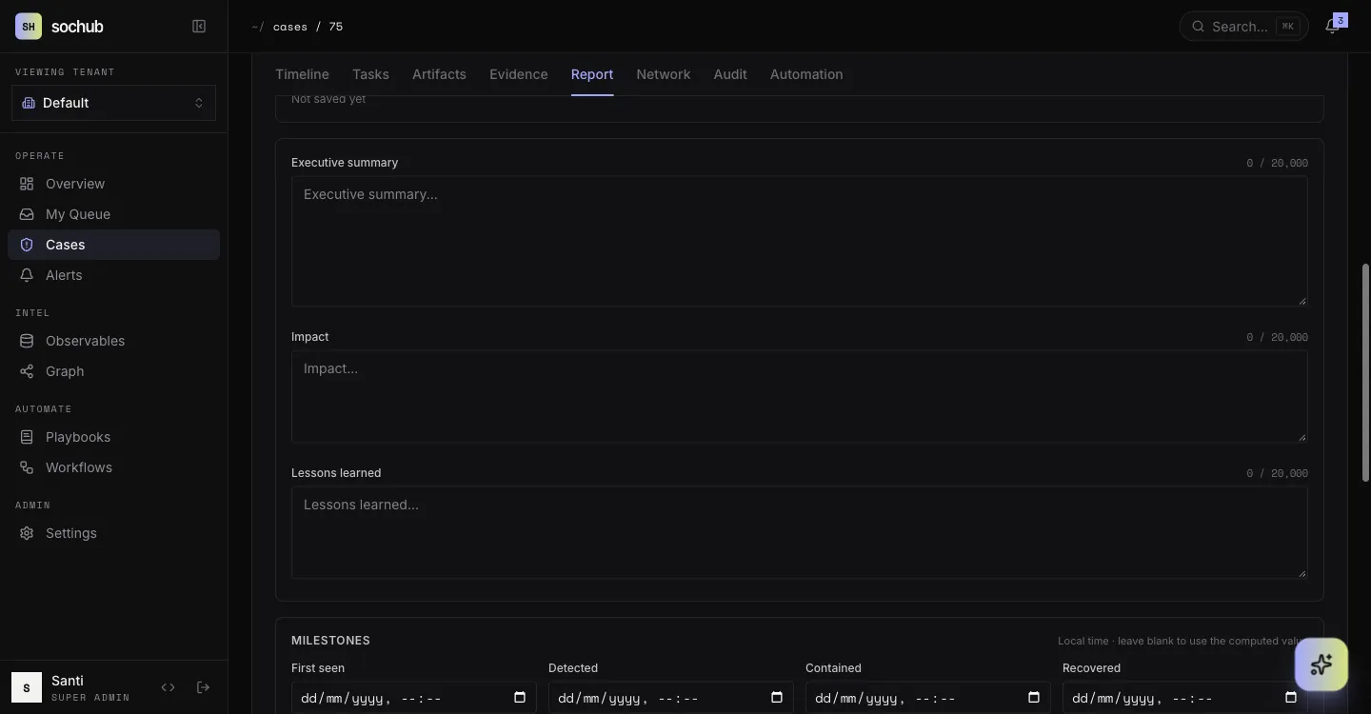The height and width of the screenshot is (714, 1371).
Task: Click the log out icon beside Santi
Action: (x=203, y=687)
